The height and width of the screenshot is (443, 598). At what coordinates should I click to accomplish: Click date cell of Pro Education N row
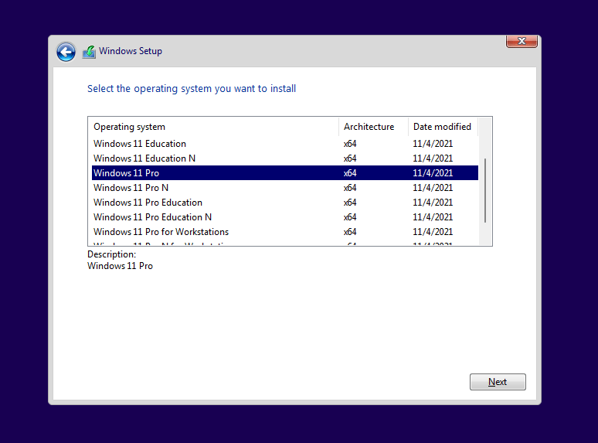pyautogui.click(x=433, y=217)
